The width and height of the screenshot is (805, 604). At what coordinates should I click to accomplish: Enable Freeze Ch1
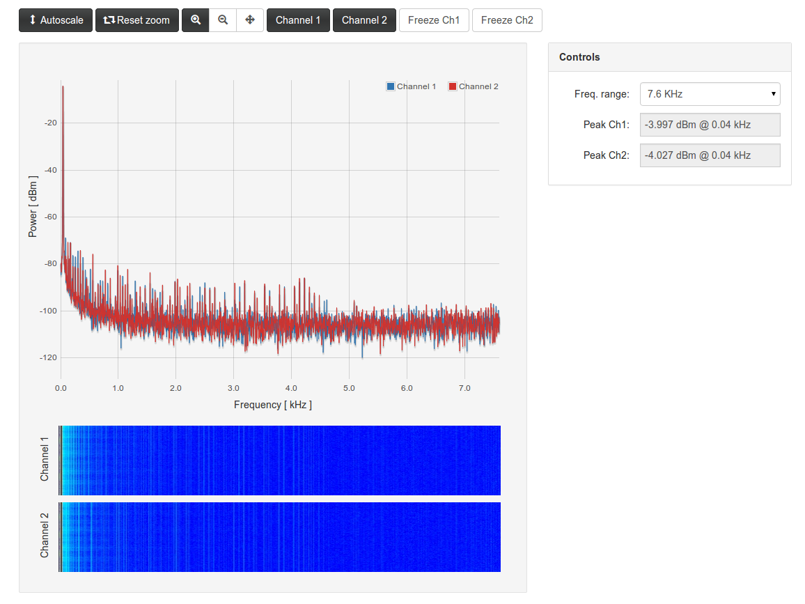[434, 20]
